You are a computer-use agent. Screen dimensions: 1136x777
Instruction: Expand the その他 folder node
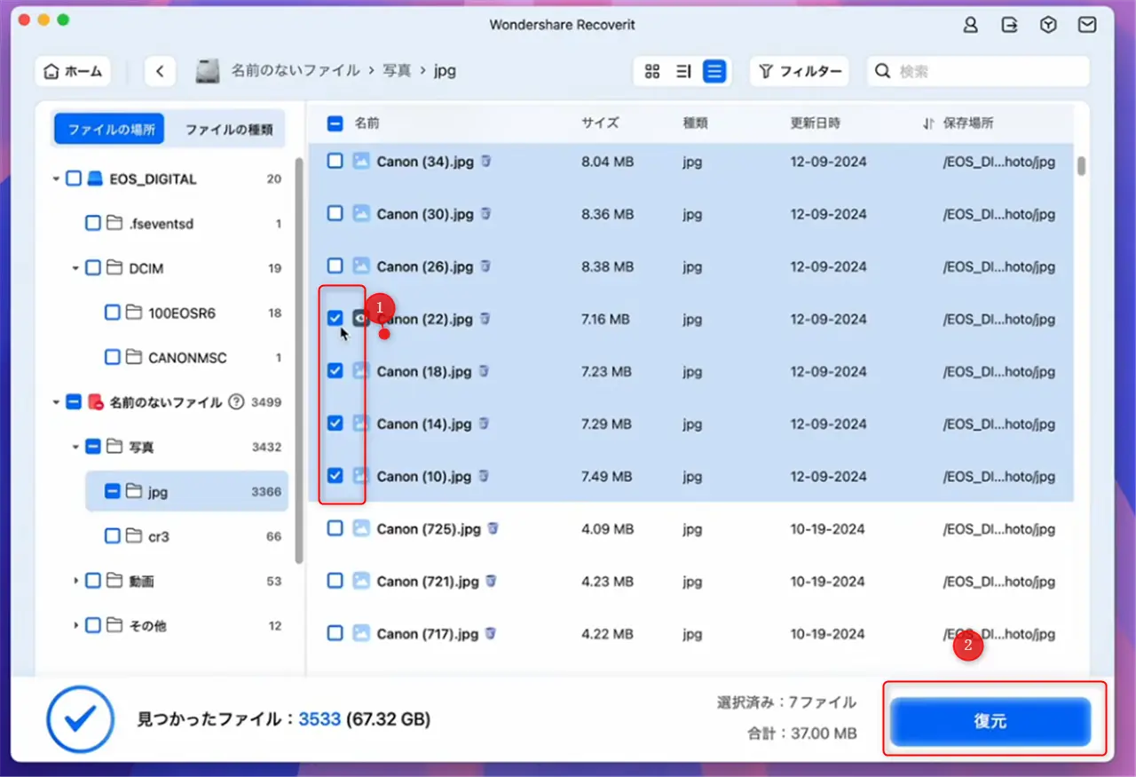76,626
